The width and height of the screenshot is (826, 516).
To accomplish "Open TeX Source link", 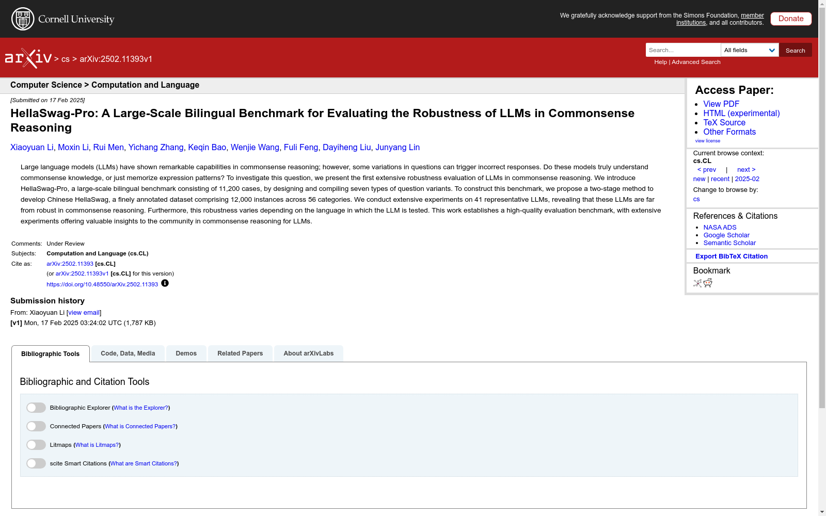I will [x=724, y=122].
